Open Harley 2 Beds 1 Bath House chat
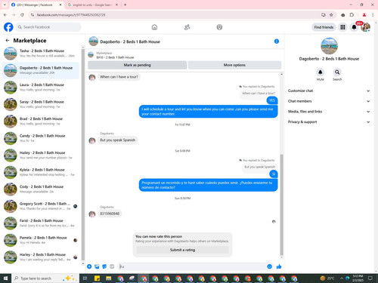This screenshot has height=283, width=378. 40,257
